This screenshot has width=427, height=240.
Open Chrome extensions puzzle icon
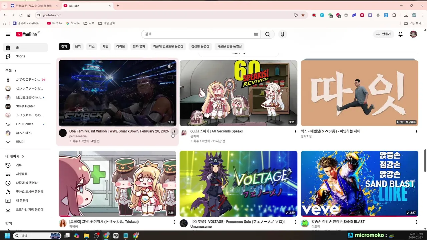(x=394, y=15)
